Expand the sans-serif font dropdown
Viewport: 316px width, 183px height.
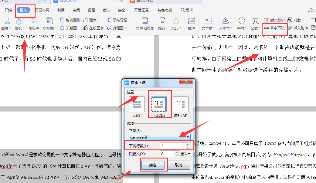pos(188,137)
